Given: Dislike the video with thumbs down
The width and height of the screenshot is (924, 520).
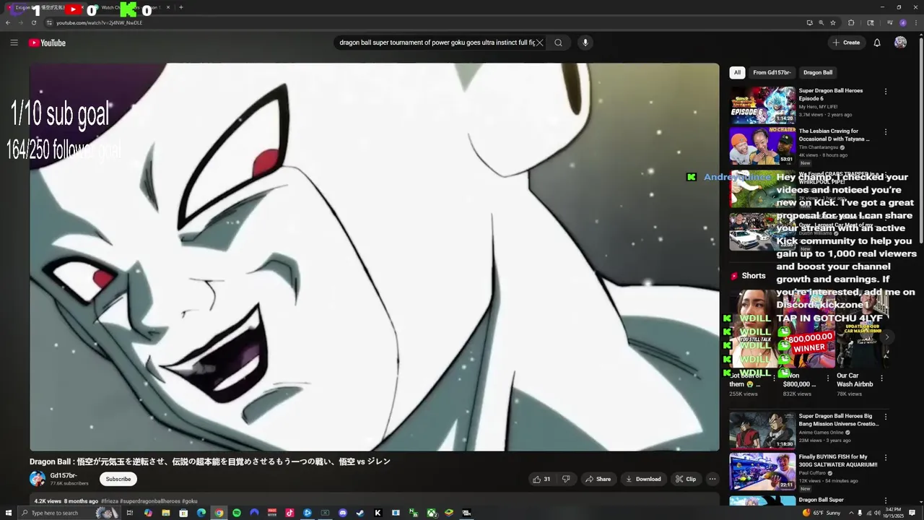Looking at the screenshot, I should point(566,479).
